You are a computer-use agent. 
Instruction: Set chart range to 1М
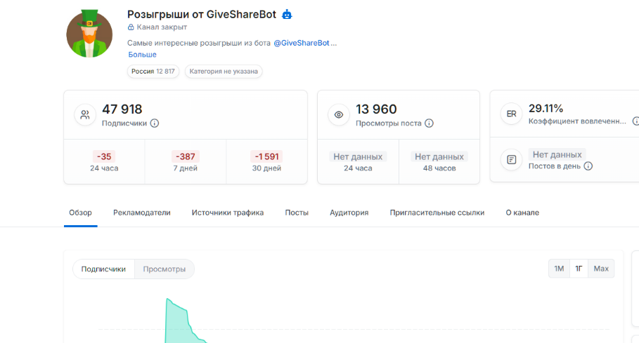point(559,269)
